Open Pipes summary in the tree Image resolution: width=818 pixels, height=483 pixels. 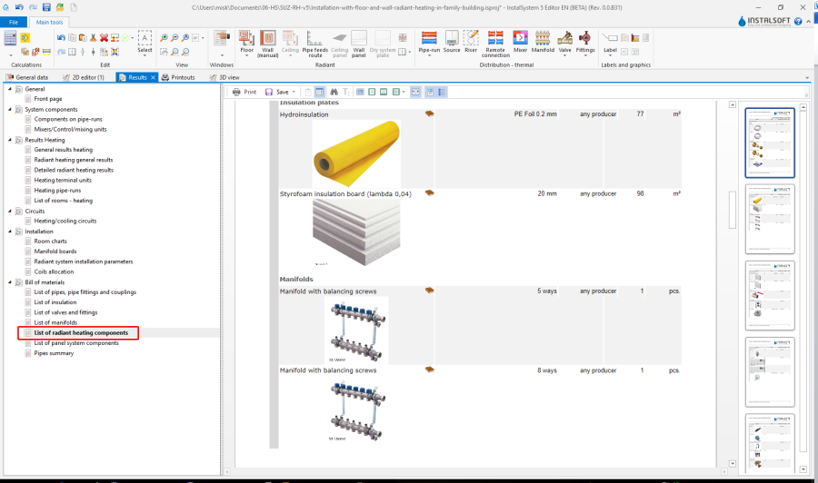[x=54, y=353]
